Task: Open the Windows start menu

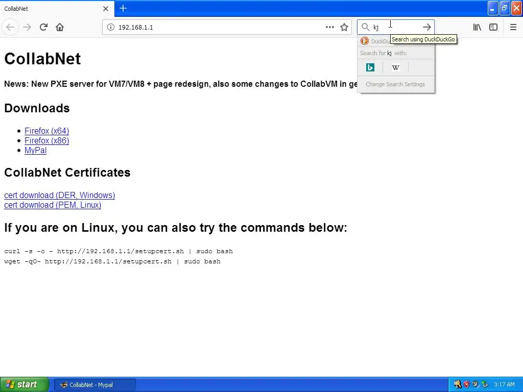Action: pos(25,384)
